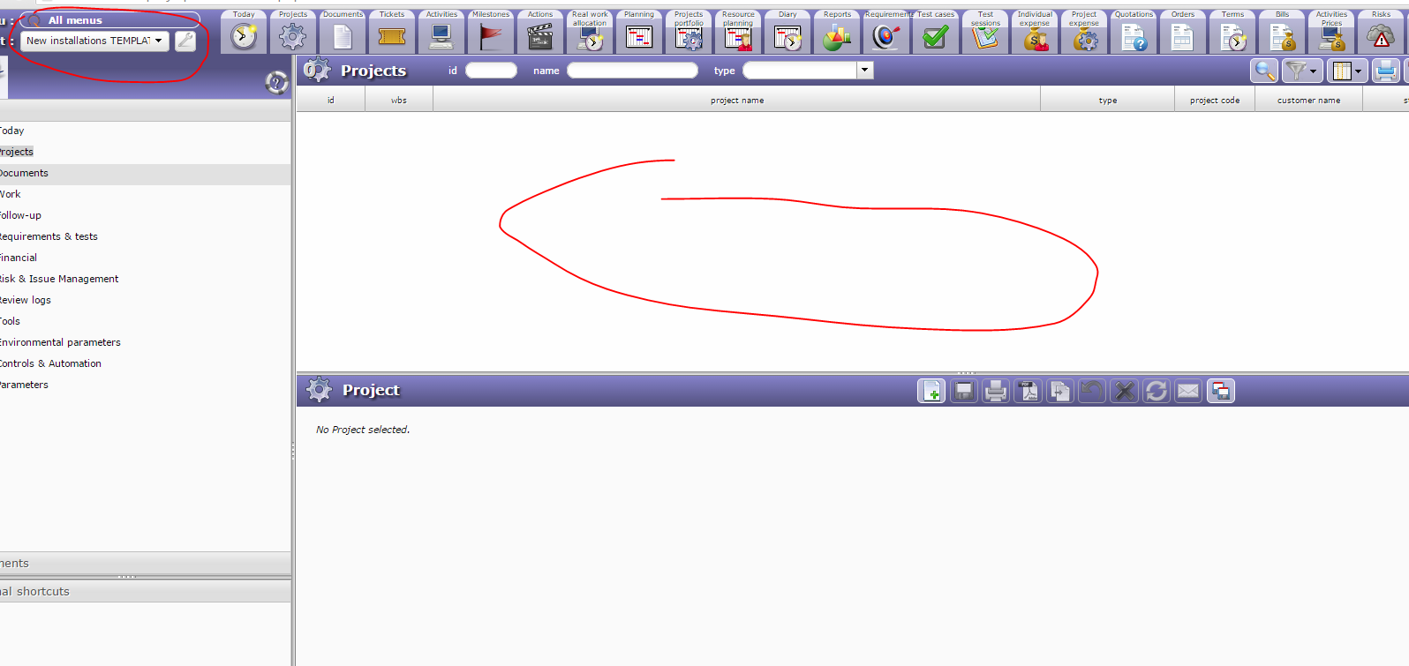This screenshot has width=1409, height=666.
Task: Delete the Project with the X icon
Action: (1124, 391)
